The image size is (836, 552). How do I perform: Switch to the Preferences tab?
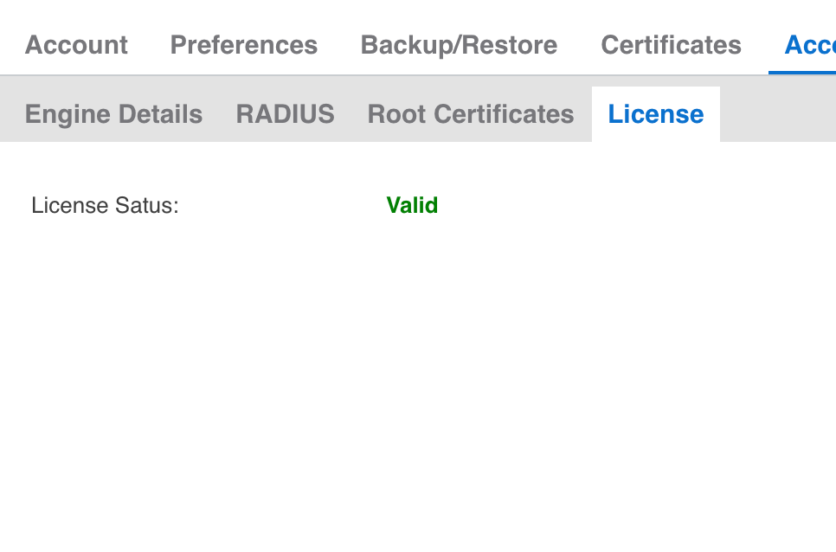tap(243, 45)
